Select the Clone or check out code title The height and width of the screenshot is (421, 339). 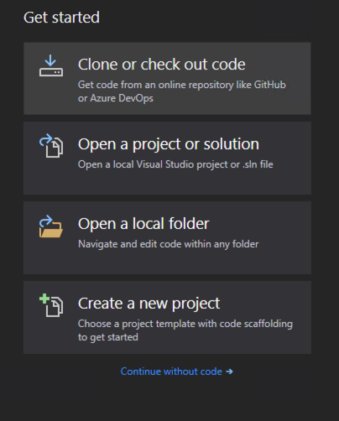click(162, 65)
